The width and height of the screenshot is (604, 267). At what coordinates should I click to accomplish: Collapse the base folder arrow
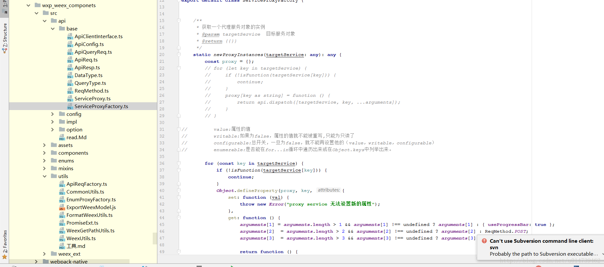pyautogui.click(x=53, y=29)
